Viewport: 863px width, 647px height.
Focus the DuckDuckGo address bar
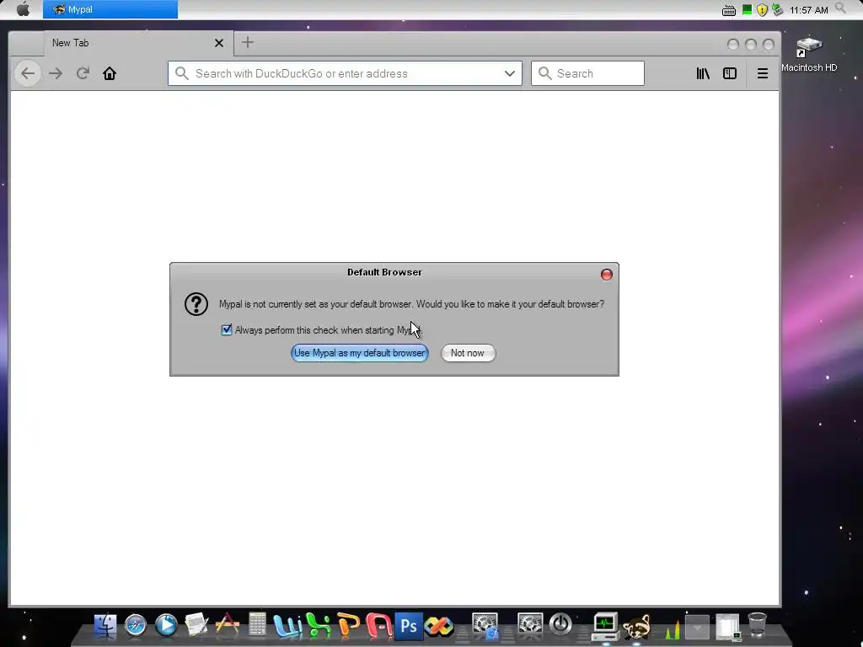[x=345, y=73]
